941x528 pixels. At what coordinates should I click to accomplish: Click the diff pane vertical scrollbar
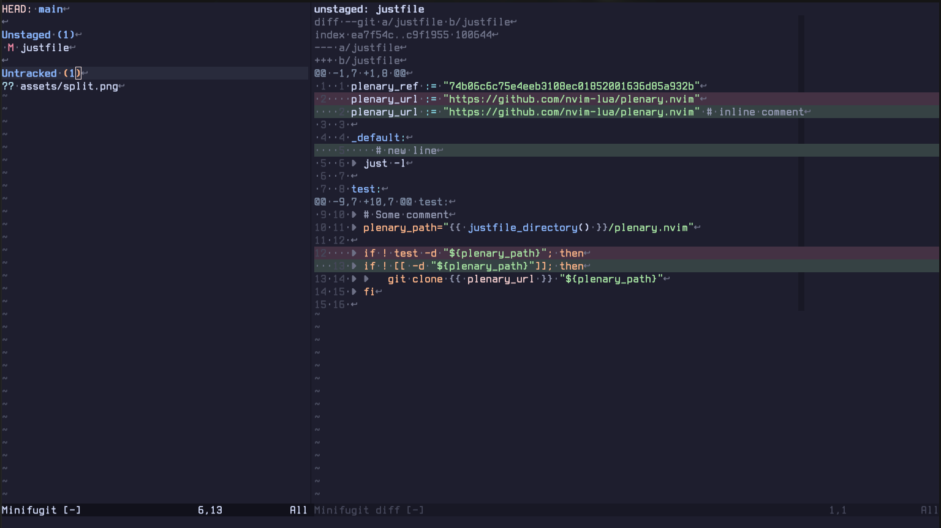[x=801, y=163]
